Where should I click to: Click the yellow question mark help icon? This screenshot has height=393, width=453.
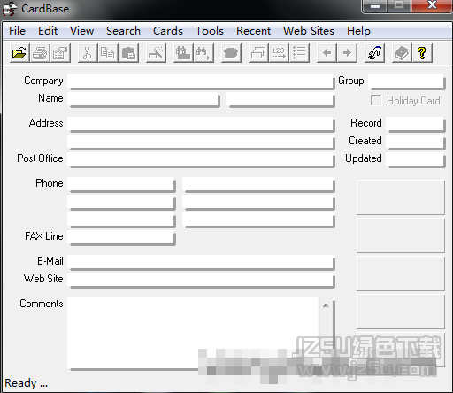click(x=422, y=53)
